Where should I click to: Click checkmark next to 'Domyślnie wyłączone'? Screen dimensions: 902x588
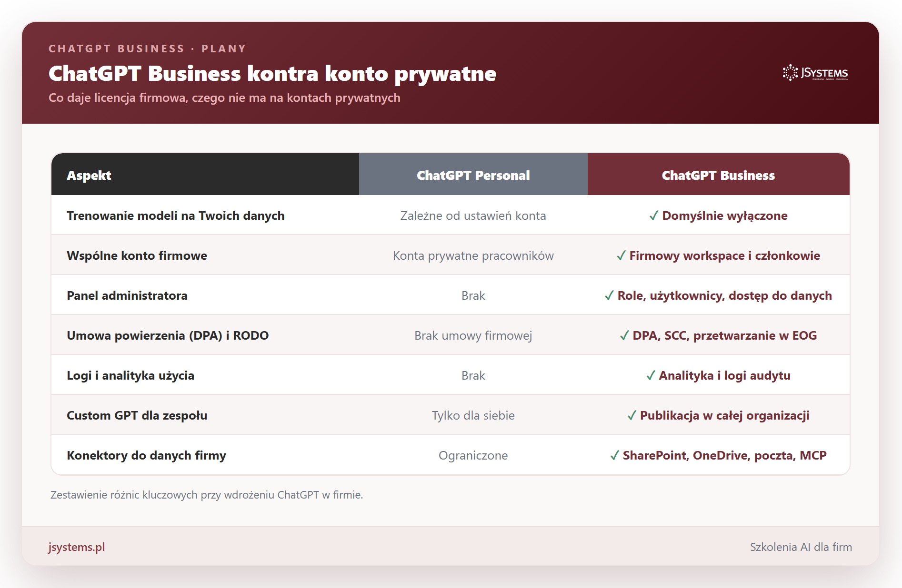click(x=654, y=216)
